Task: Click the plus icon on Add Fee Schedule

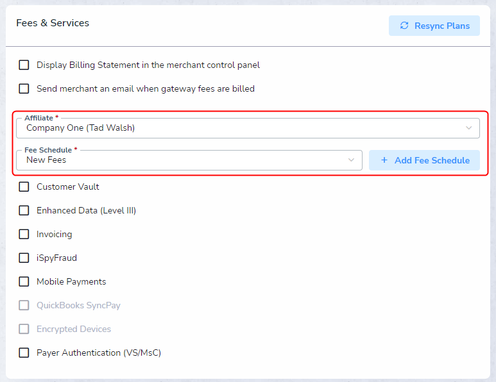Action: click(x=384, y=160)
